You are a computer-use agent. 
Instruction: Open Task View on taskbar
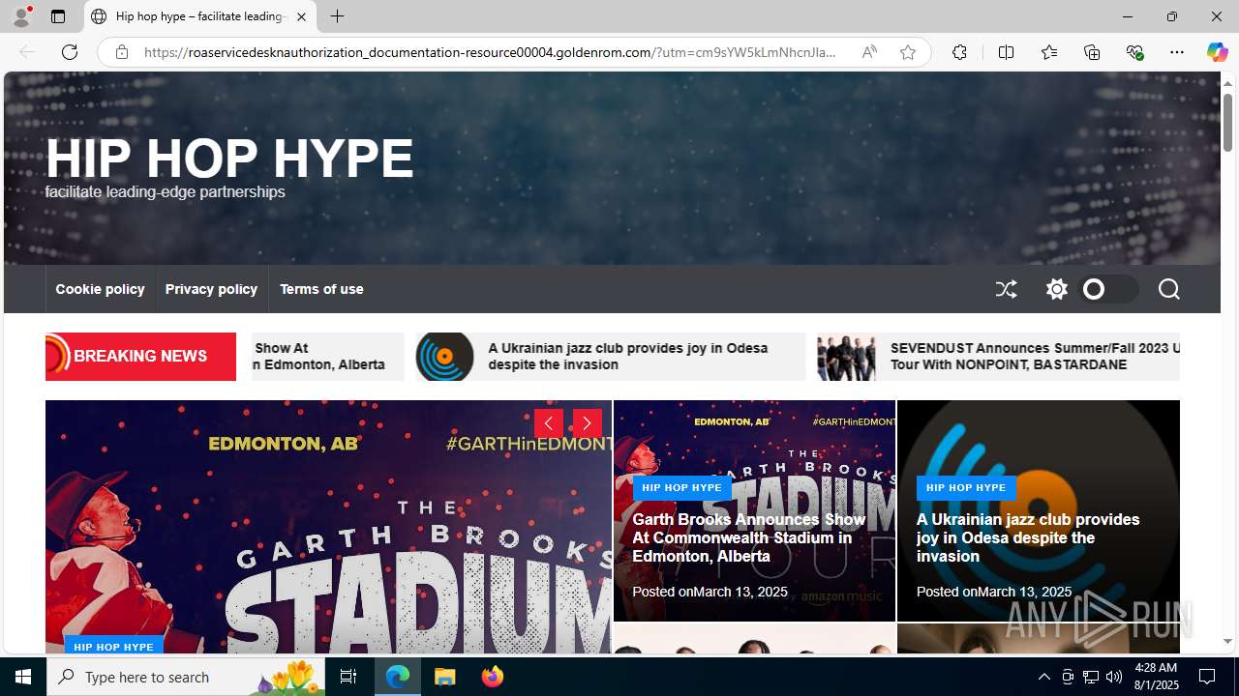pyautogui.click(x=348, y=677)
